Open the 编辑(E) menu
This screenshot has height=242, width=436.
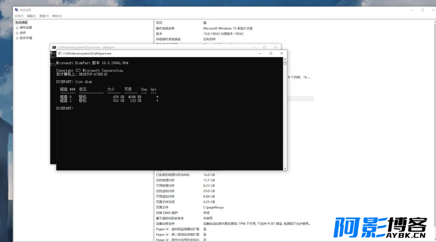click(31, 16)
